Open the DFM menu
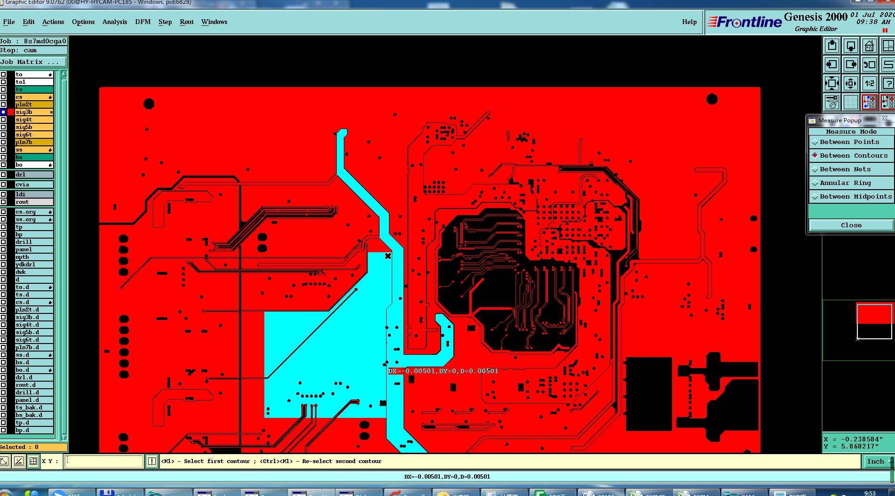The height and width of the screenshot is (496, 895). coord(143,22)
